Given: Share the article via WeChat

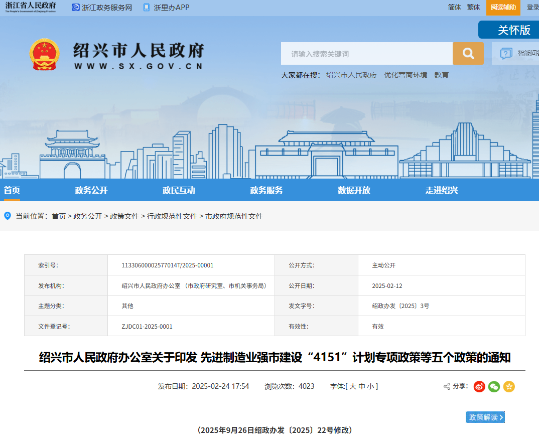Looking at the screenshot, I should point(493,386).
